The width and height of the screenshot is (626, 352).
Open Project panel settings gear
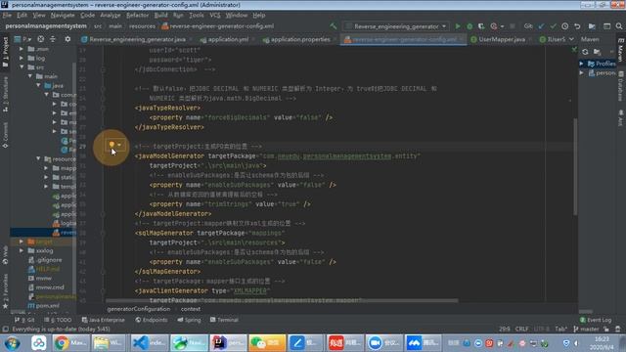pos(67,39)
